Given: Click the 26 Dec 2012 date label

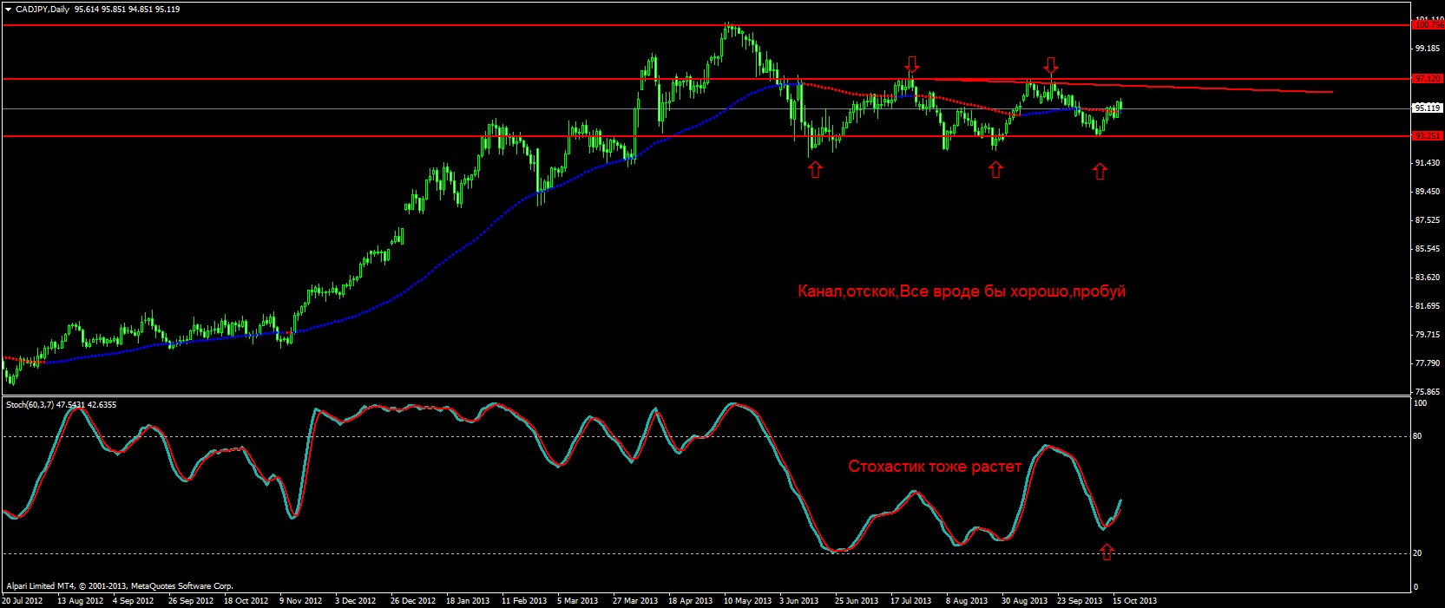Looking at the screenshot, I should point(413,601).
